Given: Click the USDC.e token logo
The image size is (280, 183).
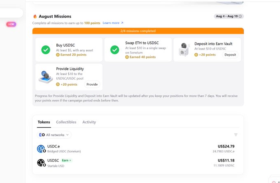Looking at the screenshot, I should tap(41, 149).
